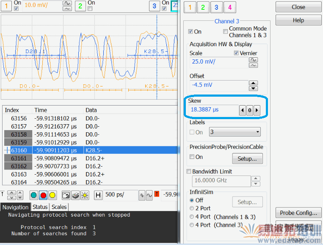This screenshot has width=323, height=245.
Task: Click the Help button
Action: [298, 20]
